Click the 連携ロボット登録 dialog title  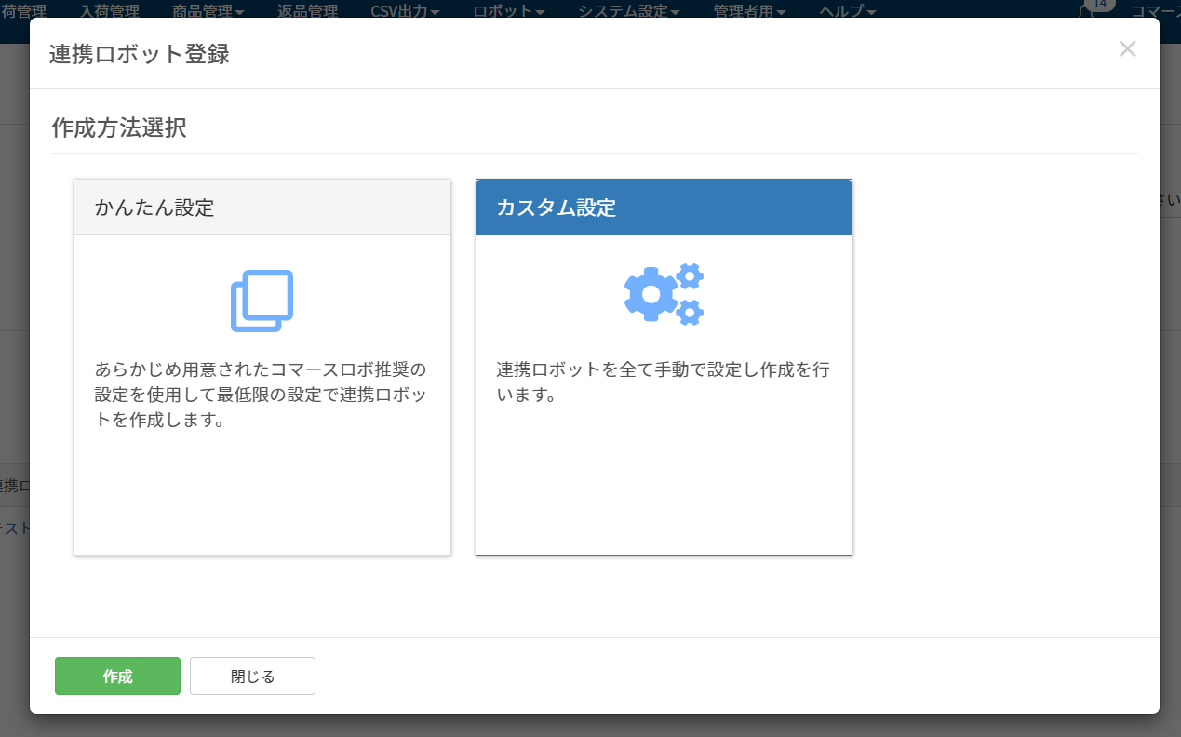click(x=140, y=54)
